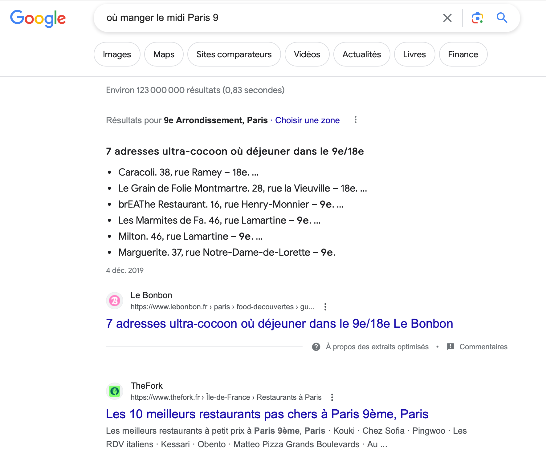Screen dimensions: 546x454
Task: Click the Le Bonbon favicon
Action: (x=115, y=301)
